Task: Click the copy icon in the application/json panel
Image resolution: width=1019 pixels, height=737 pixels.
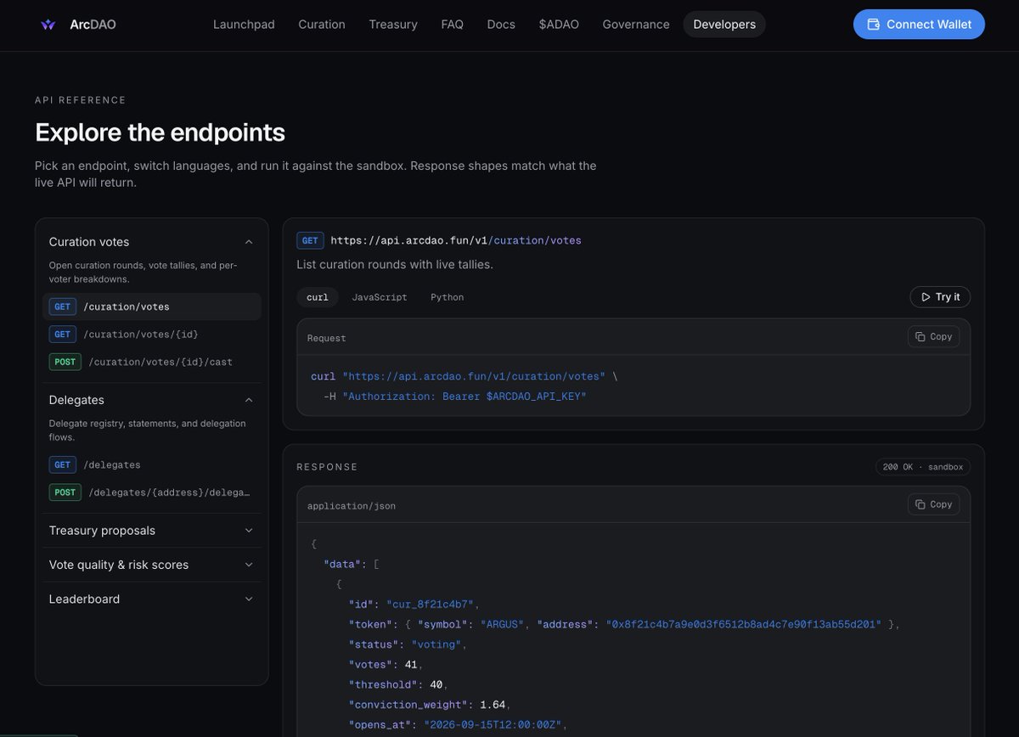Action: coord(920,504)
